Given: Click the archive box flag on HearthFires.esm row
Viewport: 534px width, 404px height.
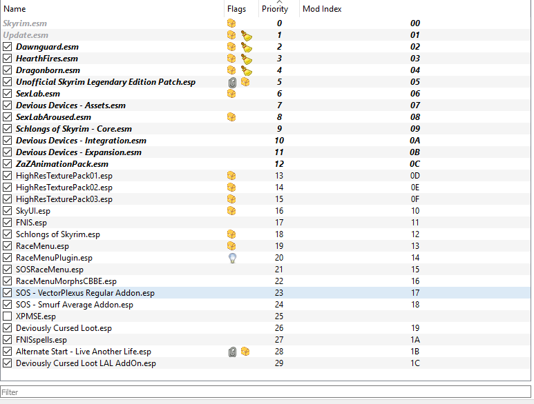Looking at the screenshot, I should coord(231,59).
